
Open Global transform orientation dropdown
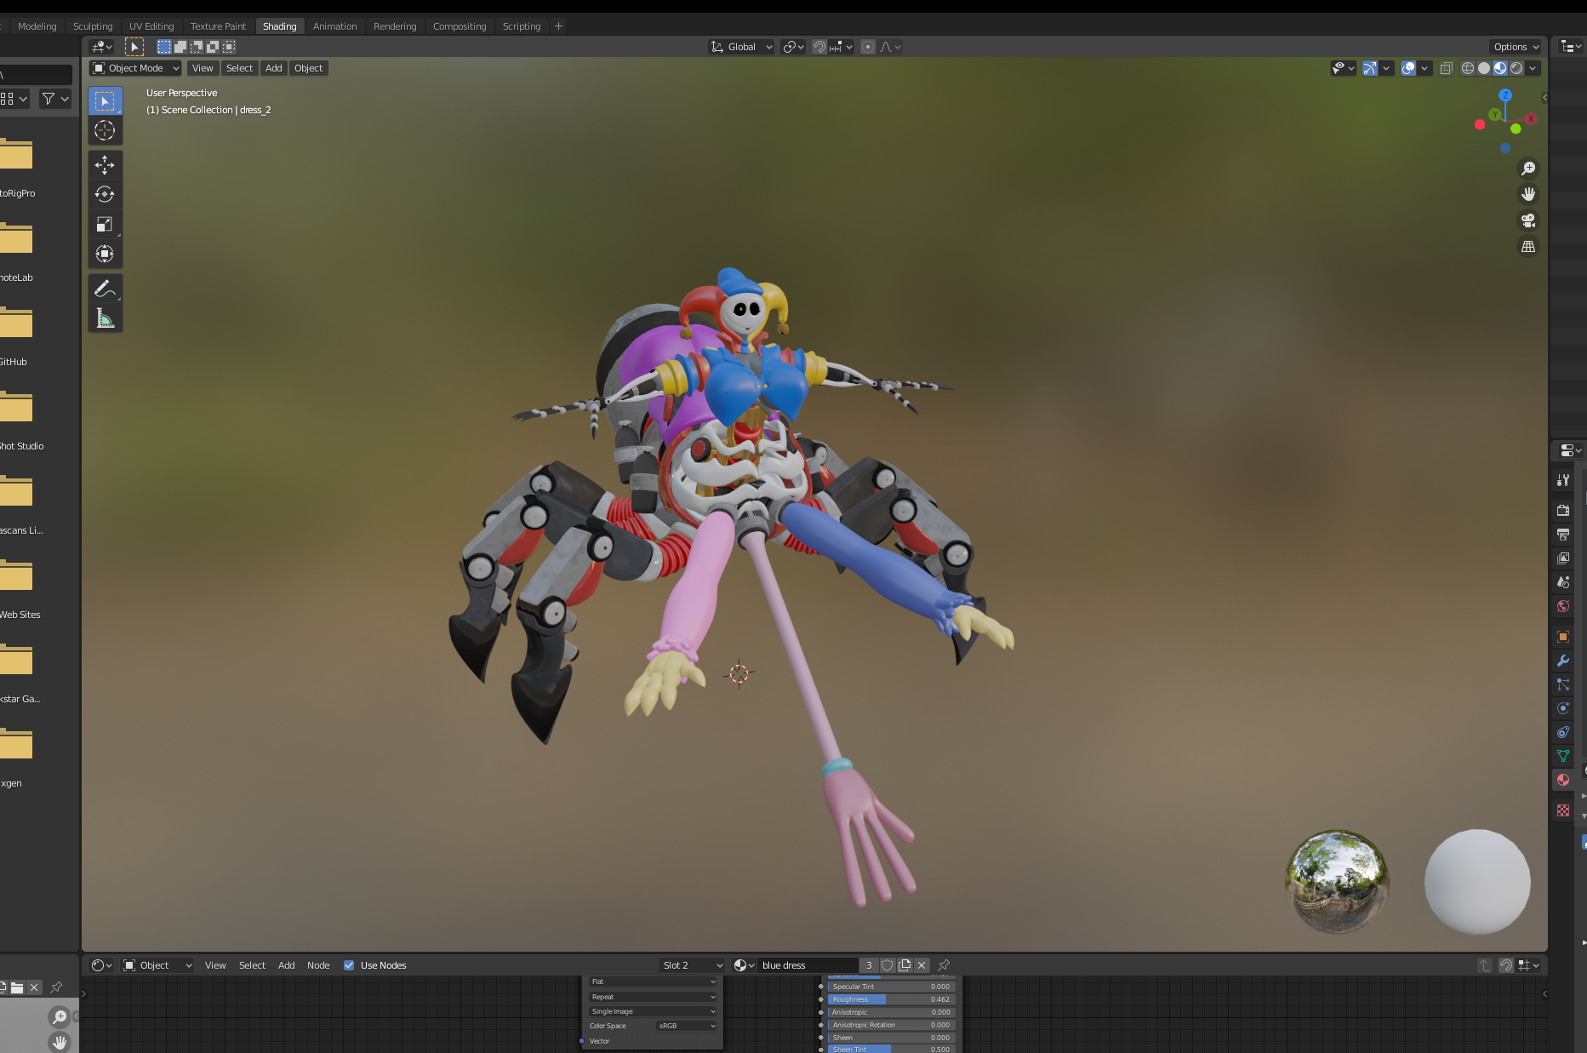pos(741,47)
